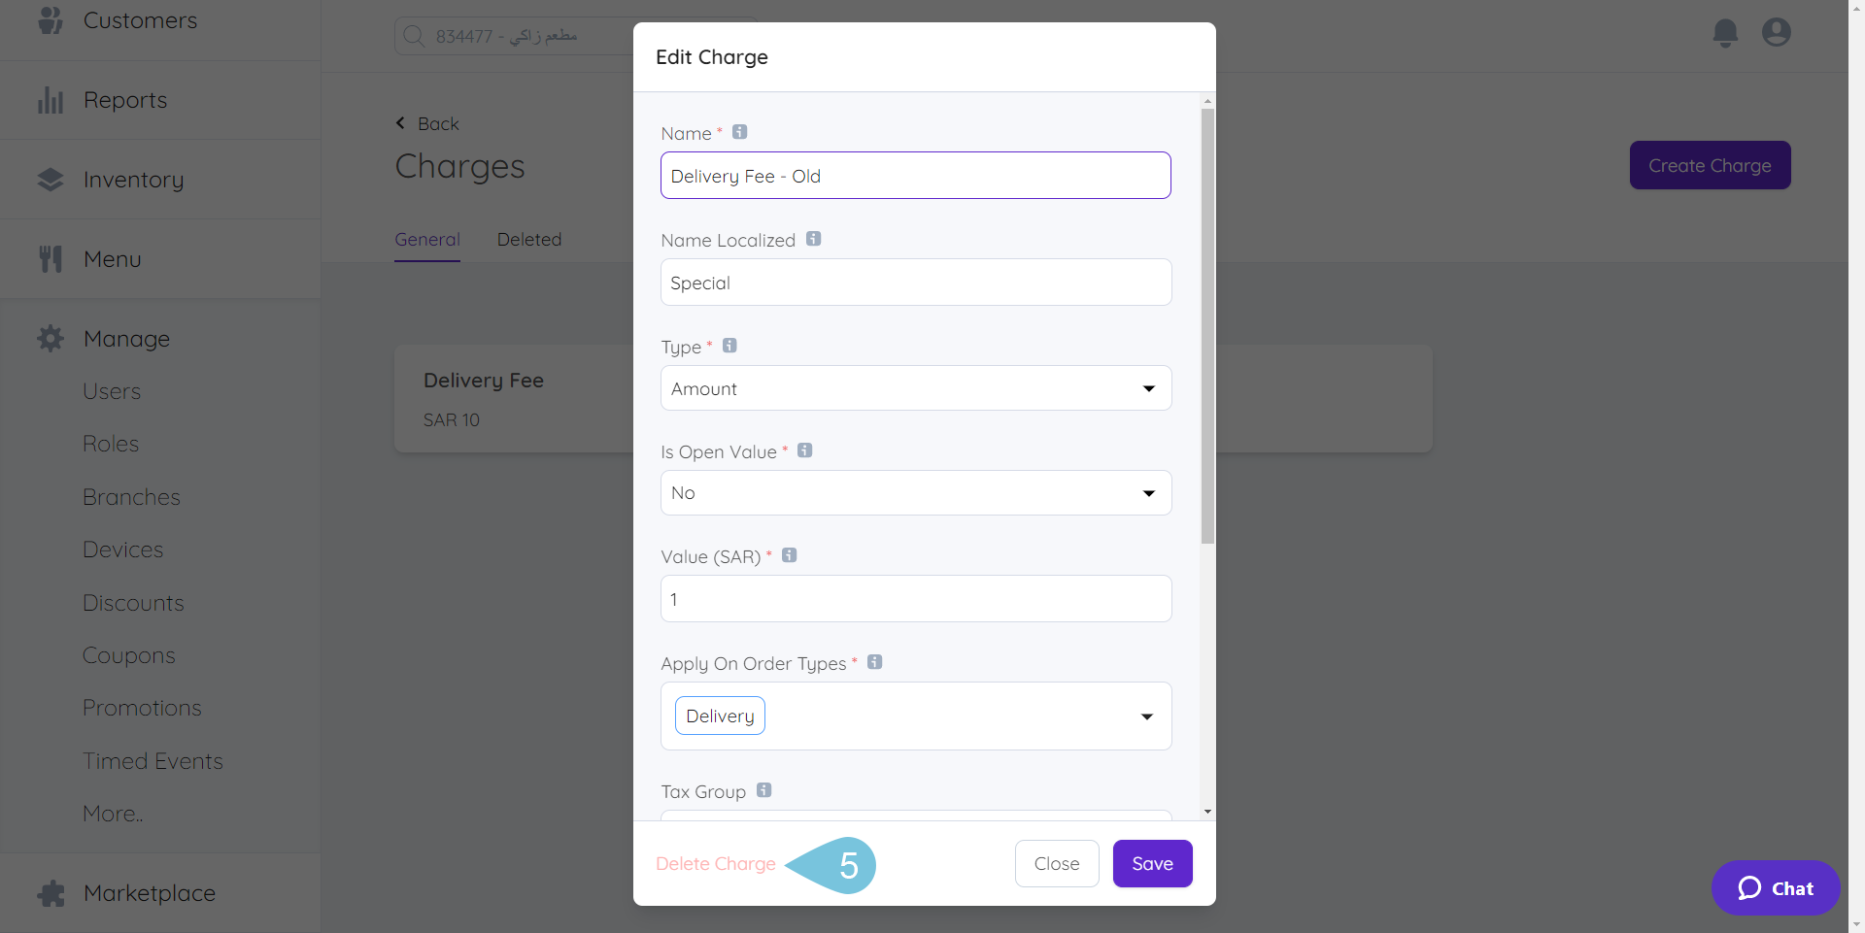The image size is (1865, 933).
Task: Open the Is Open Value dropdown
Action: click(x=916, y=493)
